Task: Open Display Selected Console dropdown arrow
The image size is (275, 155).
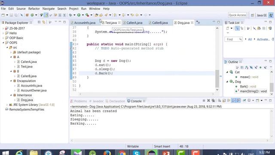Action: point(253,100)
